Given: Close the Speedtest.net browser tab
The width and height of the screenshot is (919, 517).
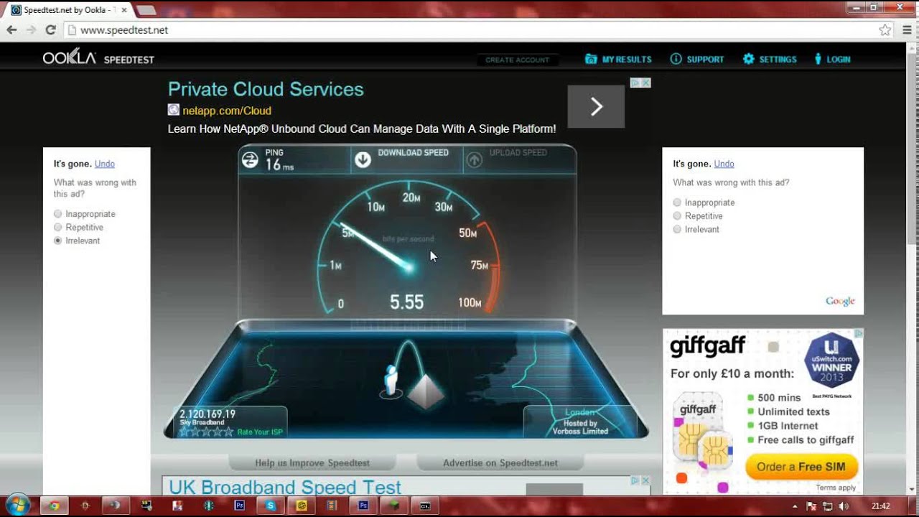Looking at the screenshot, I should coord(123,10).
